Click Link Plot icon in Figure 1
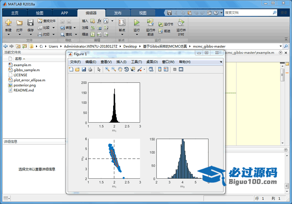This screenshot has height=204, width=292. click(x=151, y=69)
